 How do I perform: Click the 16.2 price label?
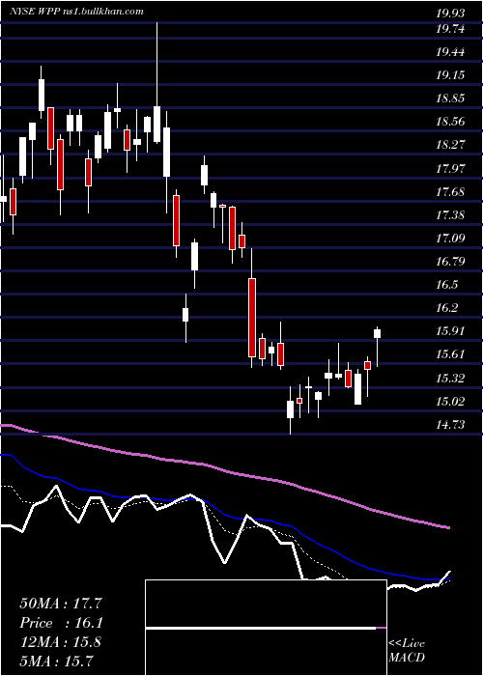pos(446,308)
